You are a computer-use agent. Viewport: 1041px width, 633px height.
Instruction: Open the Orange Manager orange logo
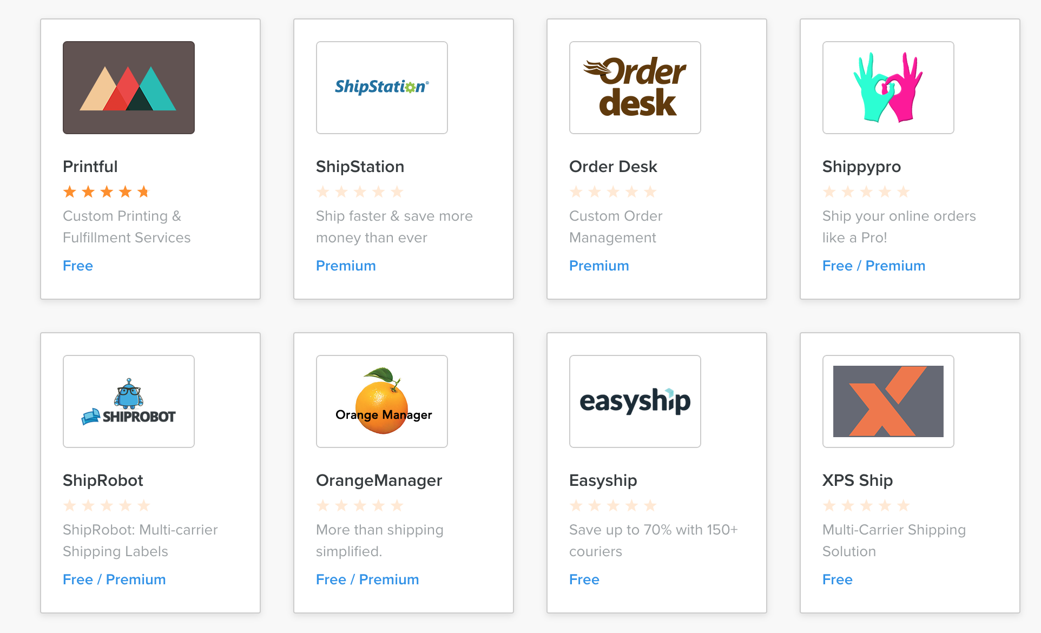[x=382, y=401]
